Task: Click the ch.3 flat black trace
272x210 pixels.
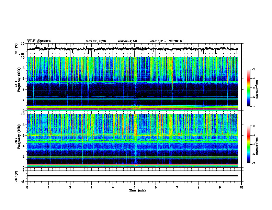Action: coord(132,176)
